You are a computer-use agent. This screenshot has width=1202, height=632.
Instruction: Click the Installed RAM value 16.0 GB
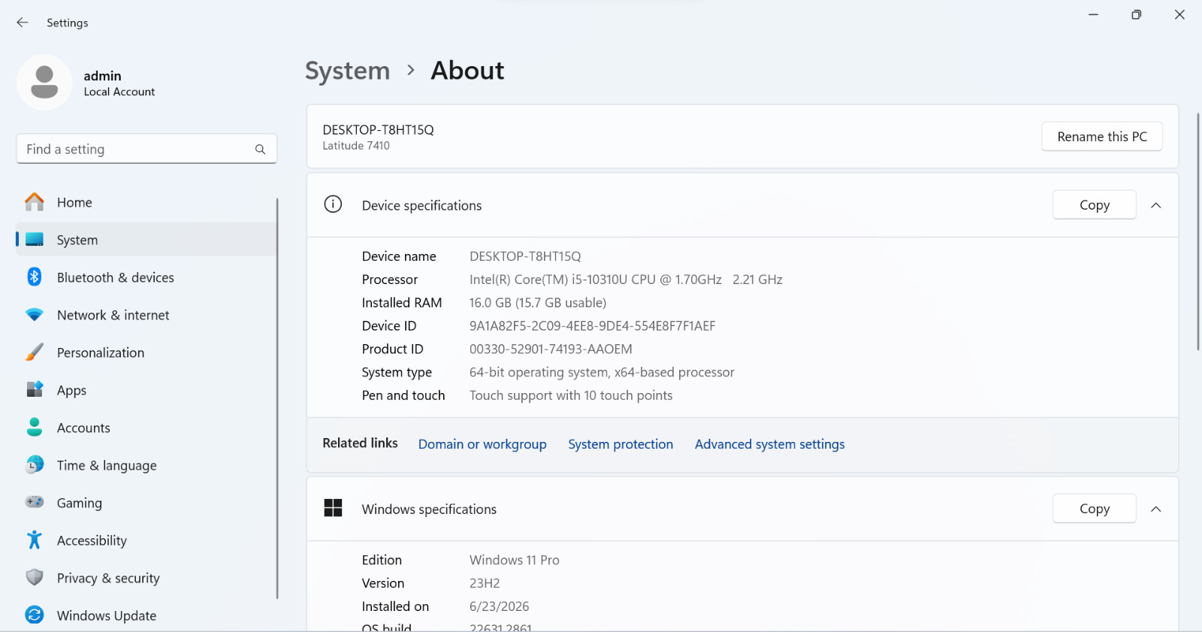538,303
